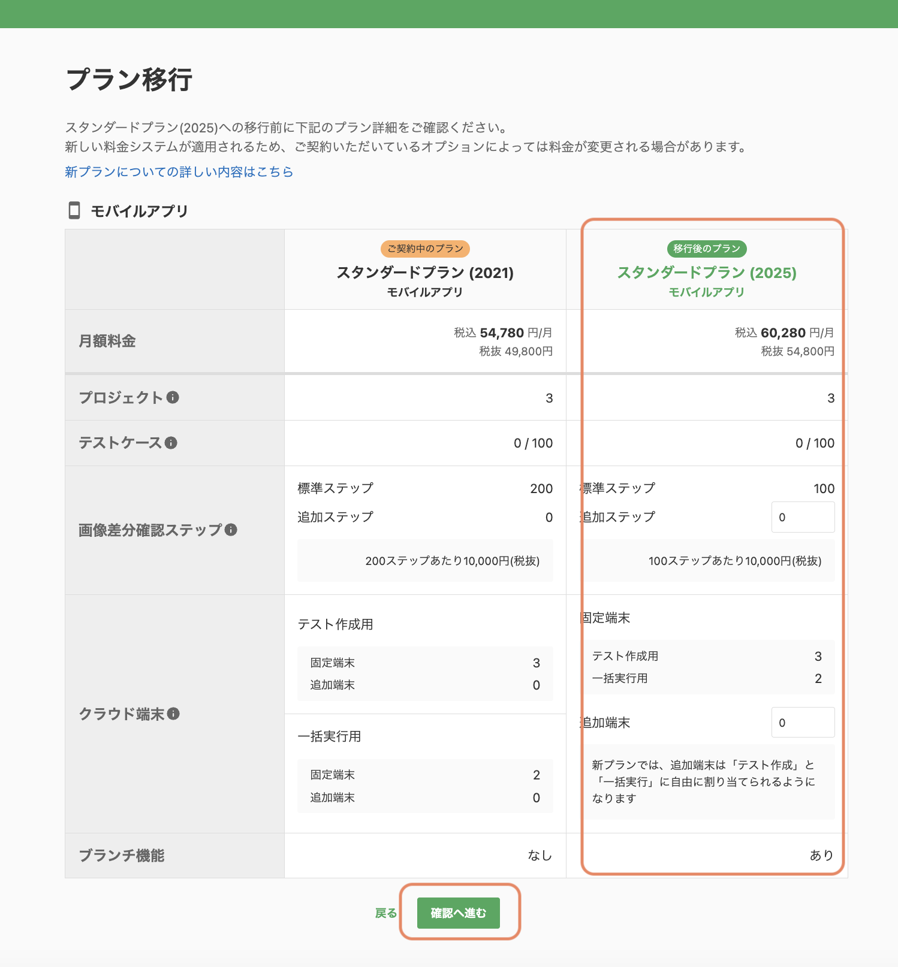Select the スタンダードプラン (2025) heading
Image resolution: width=898 pixels, height=967 pixels.
pyautogui.click(x=707, y=273)
